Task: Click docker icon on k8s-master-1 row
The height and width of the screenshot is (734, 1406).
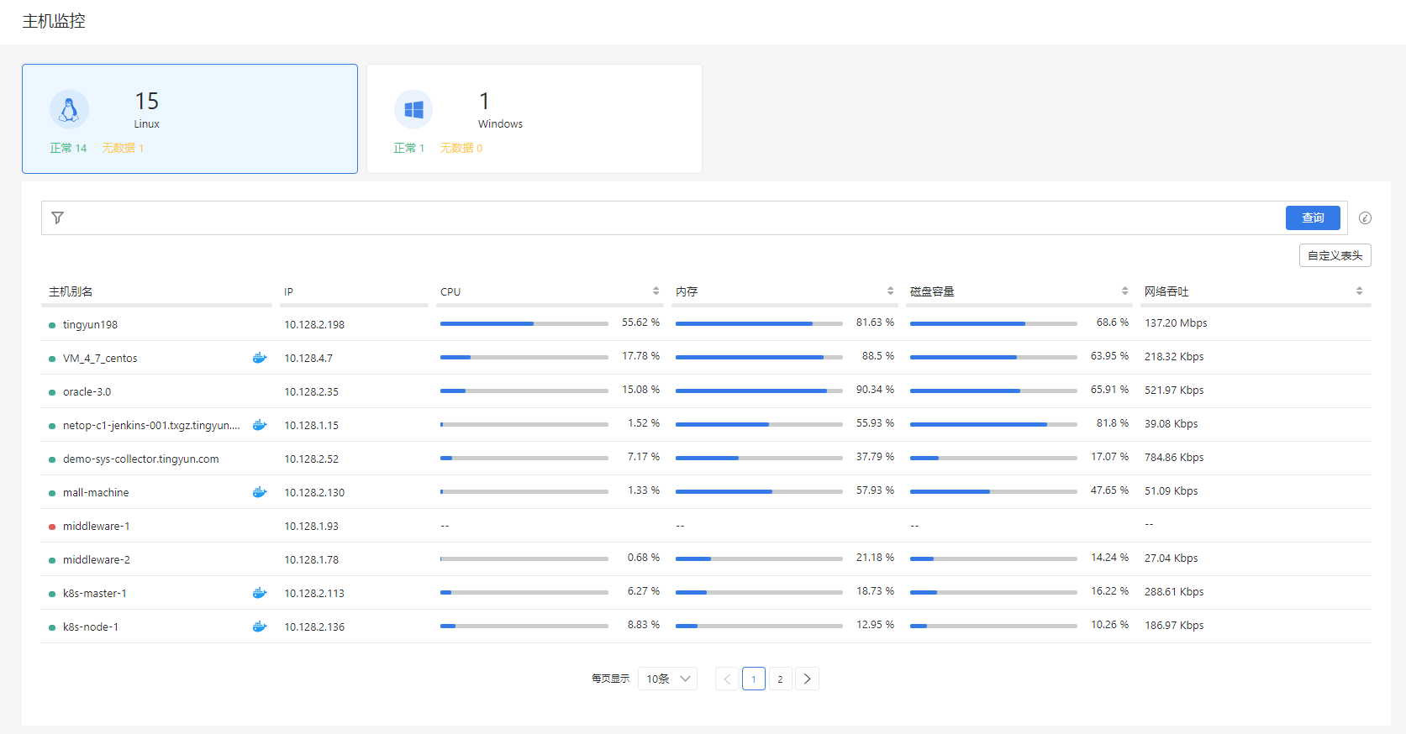Action: pyautogui.click(x=260, y=593)
